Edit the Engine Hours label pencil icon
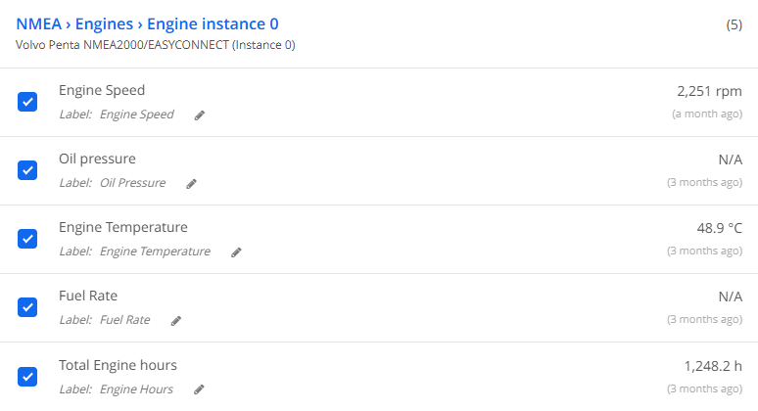Screen dimensions: 758x411 tap(199, 389)
